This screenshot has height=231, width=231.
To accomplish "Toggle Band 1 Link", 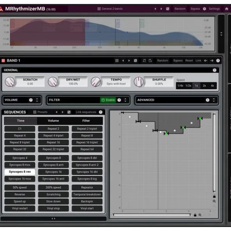I will click(x=198, y=61).
